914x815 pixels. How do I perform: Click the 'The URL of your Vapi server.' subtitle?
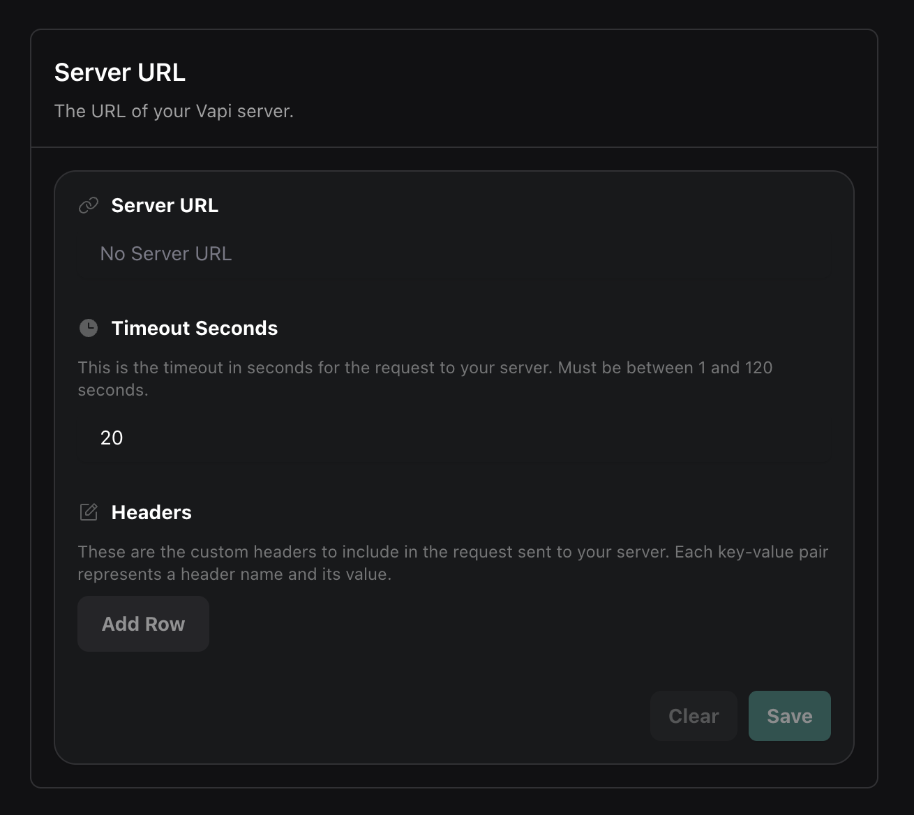click(174, 112)
